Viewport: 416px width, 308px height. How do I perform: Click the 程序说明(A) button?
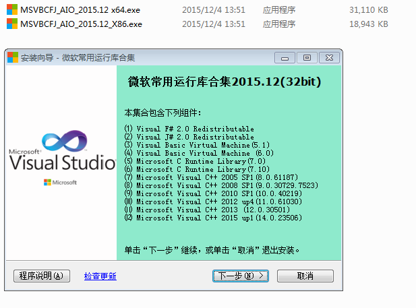tap(42, 276)
